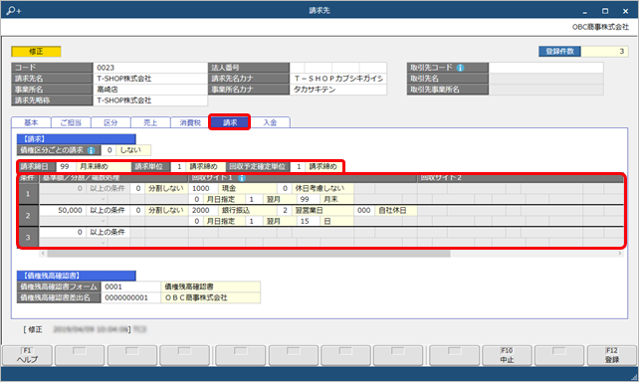Switch to the 消費税 tab
The height and width of the screenshot is (382, 639).
tap(190, 122)
